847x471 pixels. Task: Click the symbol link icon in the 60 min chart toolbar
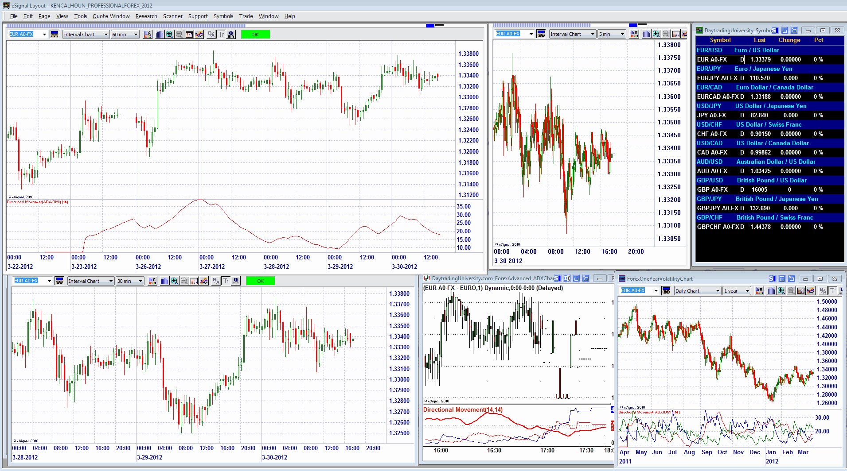point(55,34)
